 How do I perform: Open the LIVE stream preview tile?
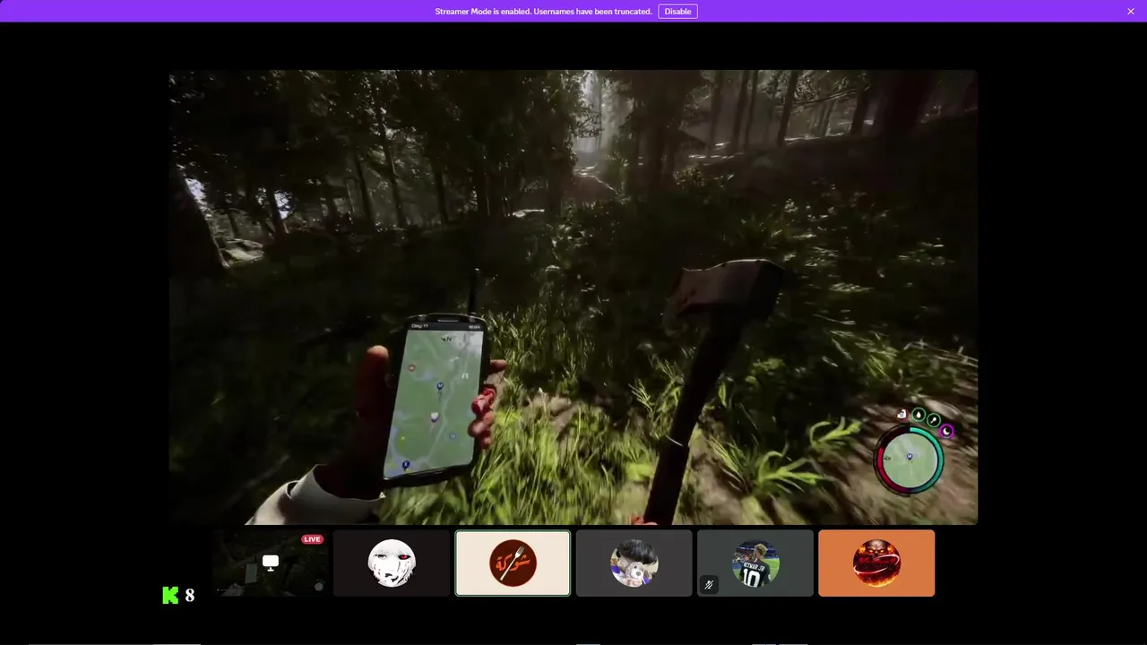click(x=270, y=563)
